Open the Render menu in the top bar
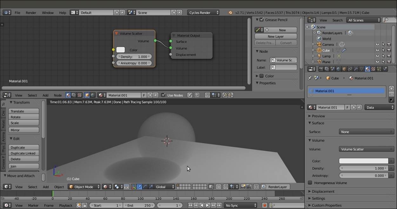 31,13
